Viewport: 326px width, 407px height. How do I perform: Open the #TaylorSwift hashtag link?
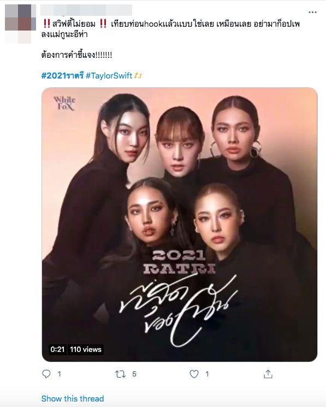point(109,75)
